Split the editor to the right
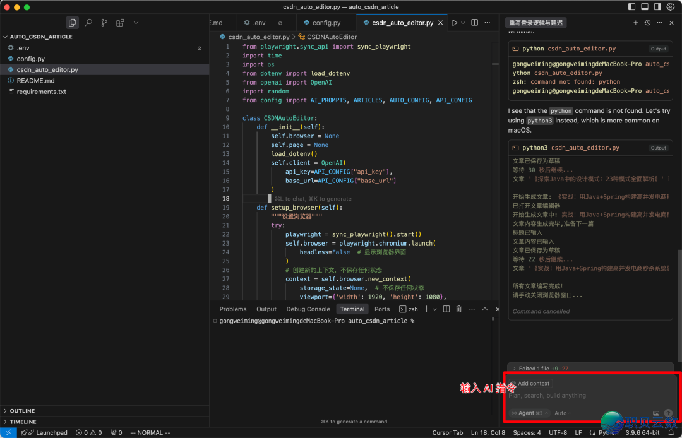 (474, 23)
